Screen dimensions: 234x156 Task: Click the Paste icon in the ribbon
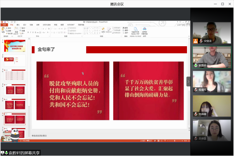[x=4, y=30]
